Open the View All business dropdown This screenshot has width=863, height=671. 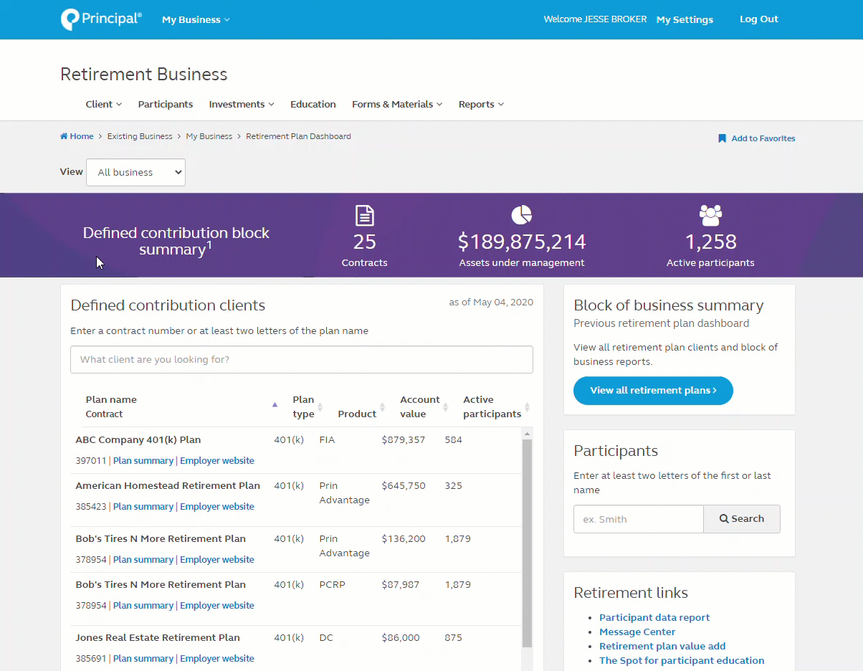pyautogui.click(x=135, y=172)
